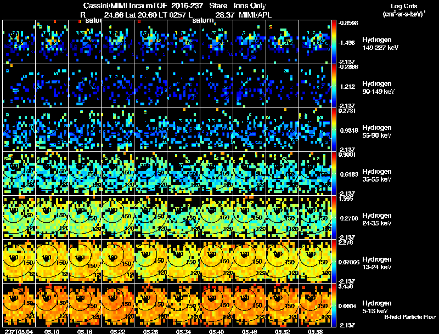The width and height of the screenshot is (439, 334).
Task: Click the 'Hydrogen 13-24 keV' row label
Action: pyautogui.click(x=377, y=263)
